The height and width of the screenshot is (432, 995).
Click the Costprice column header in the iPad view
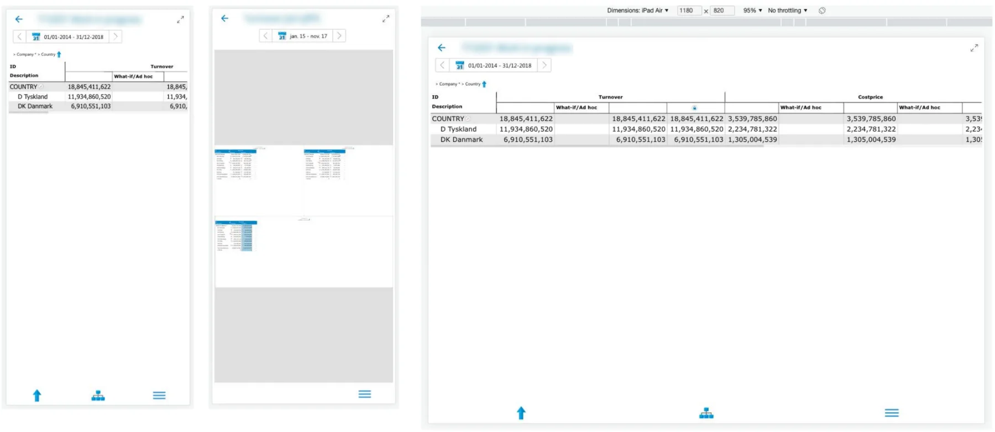tap(870, 97)
